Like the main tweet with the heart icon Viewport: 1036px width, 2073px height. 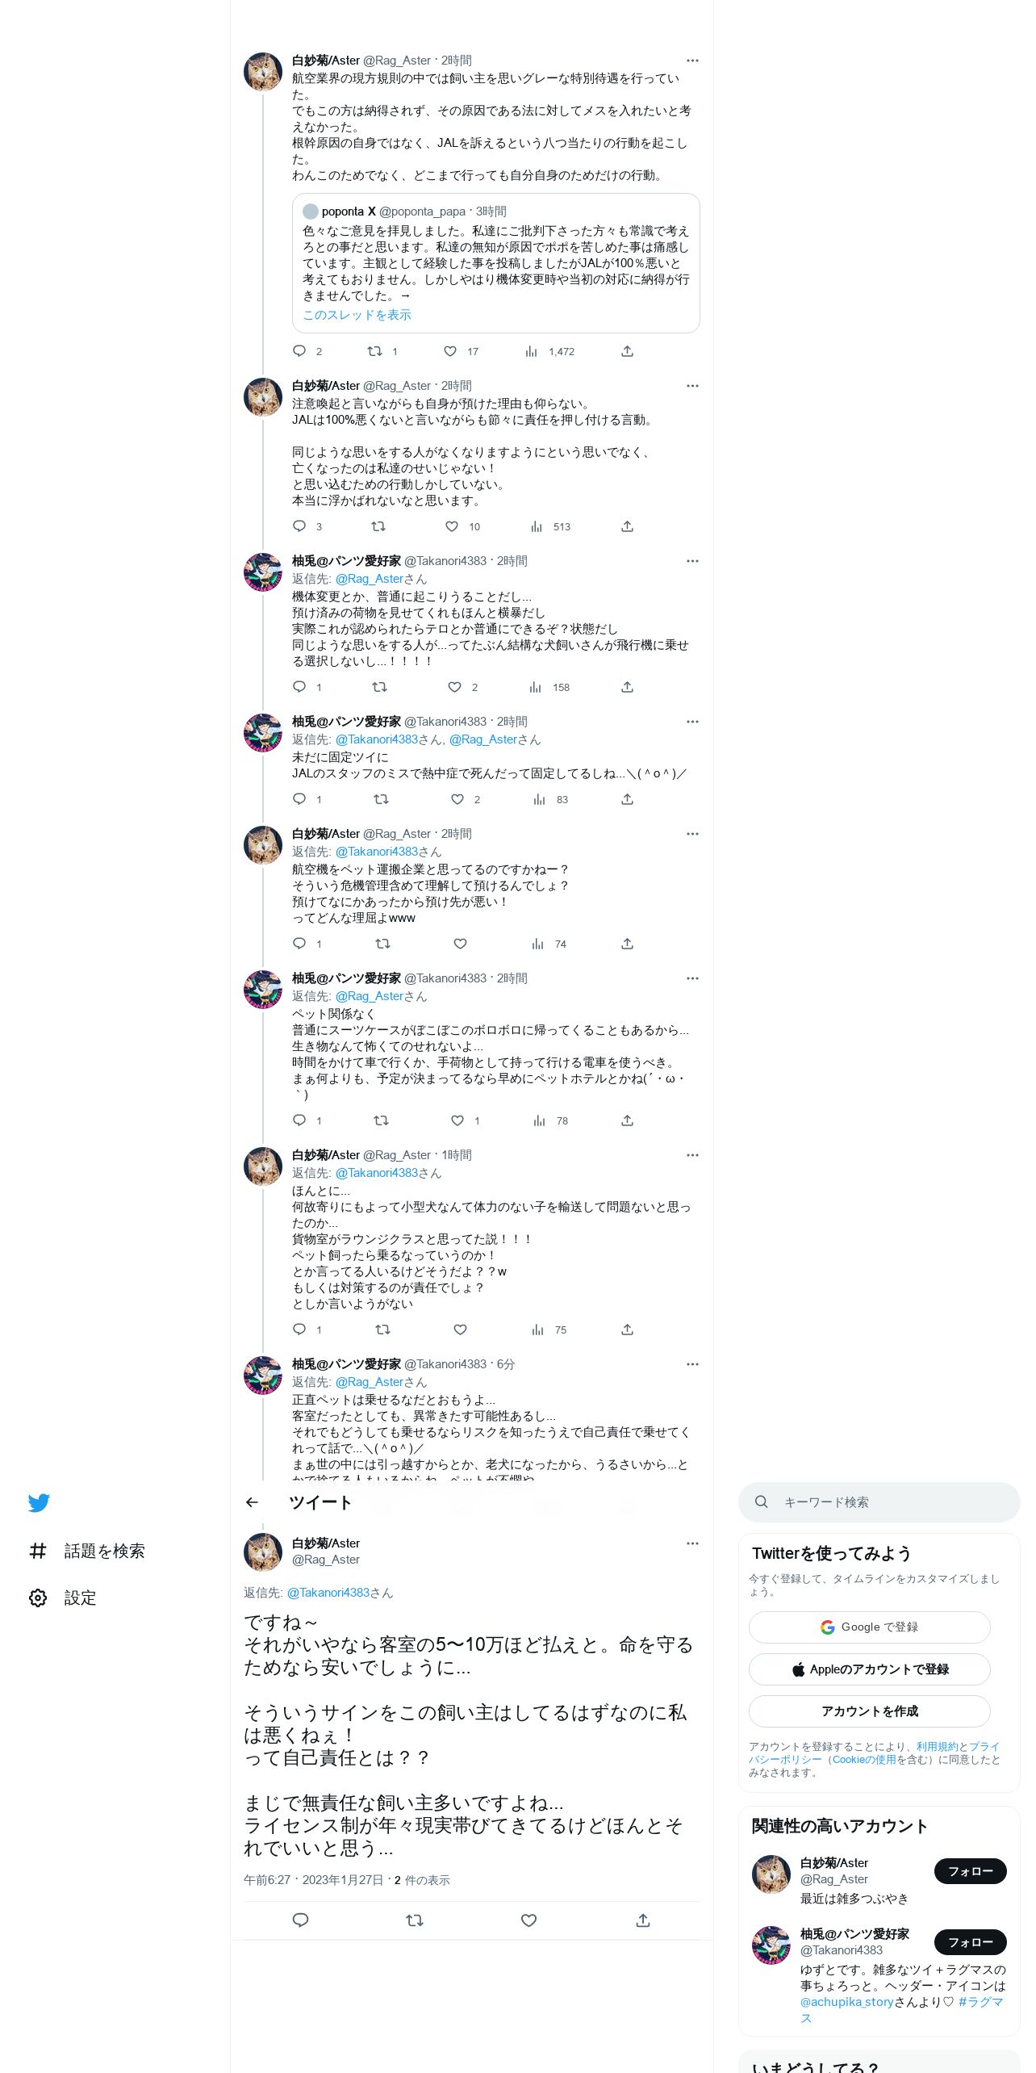tap(528, 1920)
